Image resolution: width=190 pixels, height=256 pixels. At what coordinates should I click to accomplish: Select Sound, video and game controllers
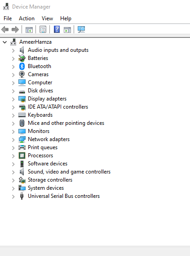pos(69,172)
